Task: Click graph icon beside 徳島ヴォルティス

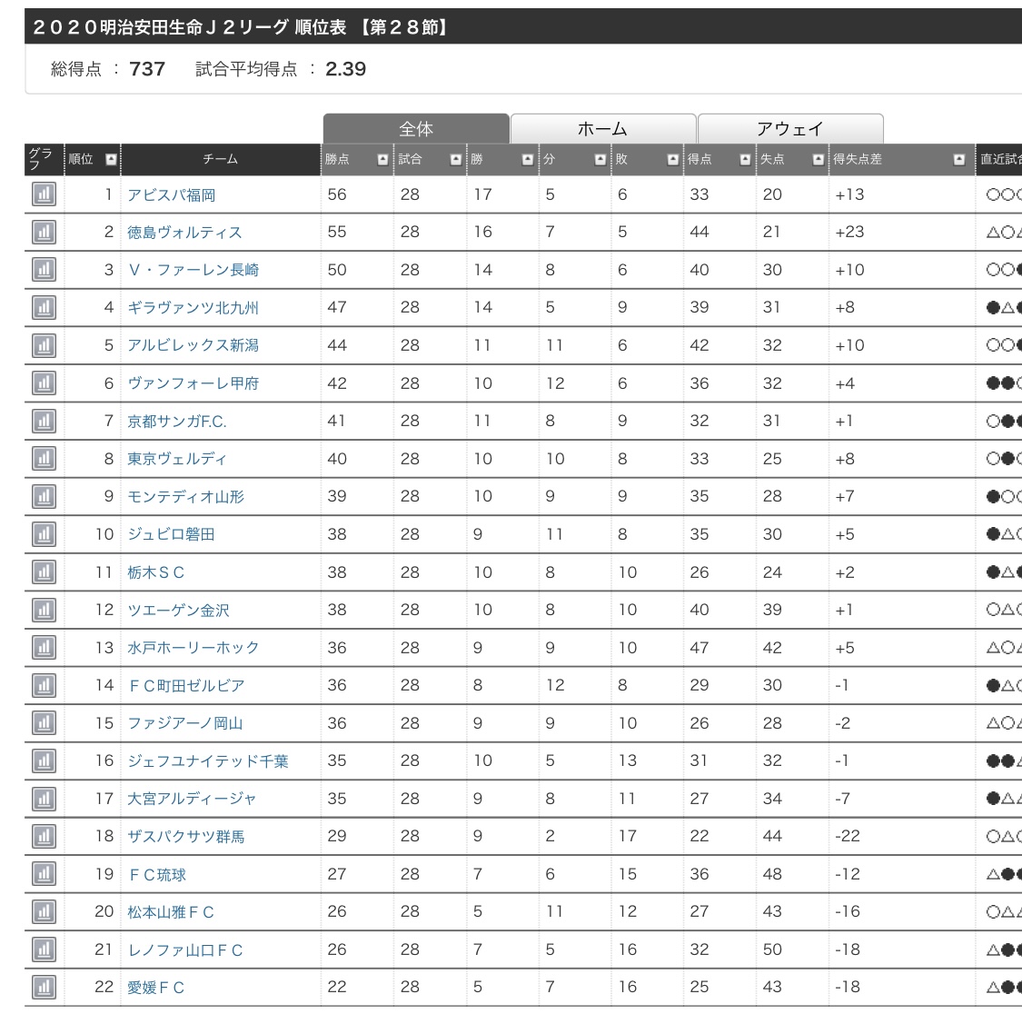Action: [x=44, y=233]
